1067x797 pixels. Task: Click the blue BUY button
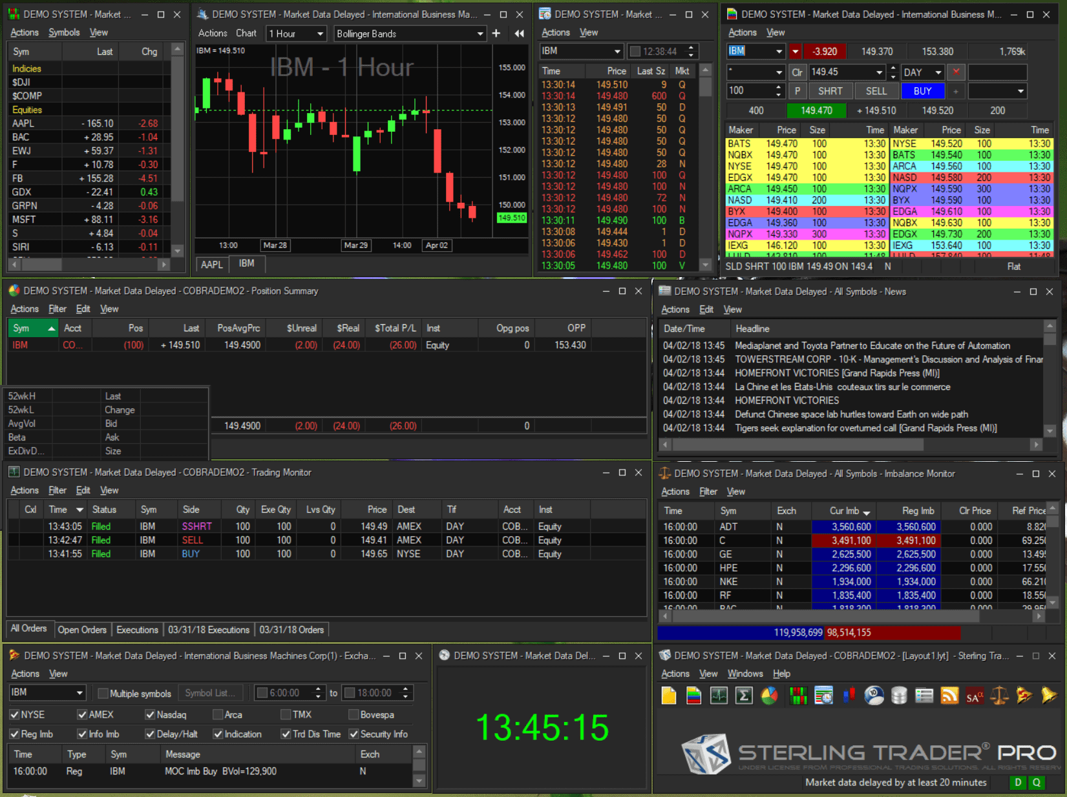point(922,90)
